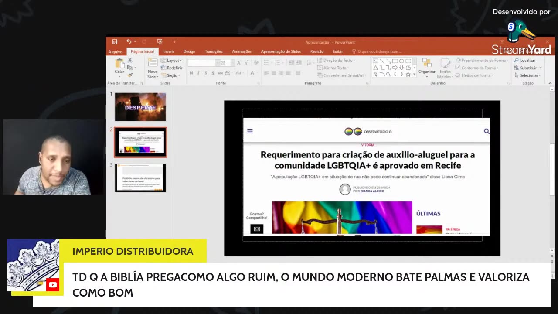
Task: Click the envelope share icon on the article
Action: coord(257,229)
